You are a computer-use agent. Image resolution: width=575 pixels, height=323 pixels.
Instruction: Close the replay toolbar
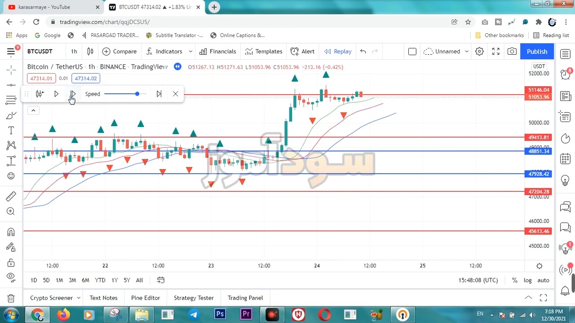tap(175, 94)
